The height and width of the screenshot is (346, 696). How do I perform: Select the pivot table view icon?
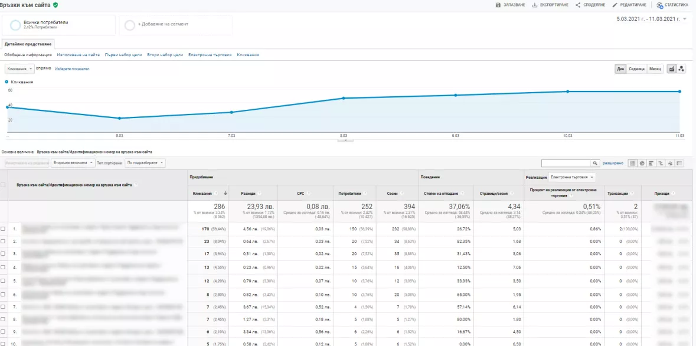[679, 163]
